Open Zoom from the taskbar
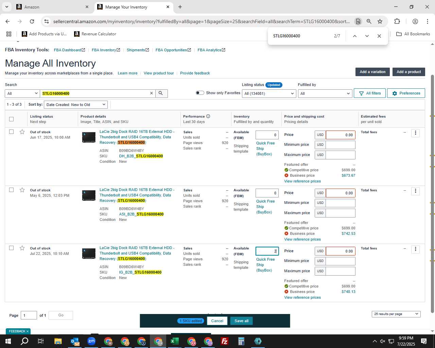The width and height of the screenshot is (435, 348). [x=91, y=341]
